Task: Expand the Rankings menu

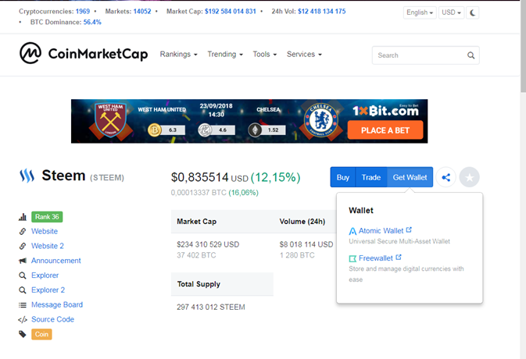Action: point(178,55)
